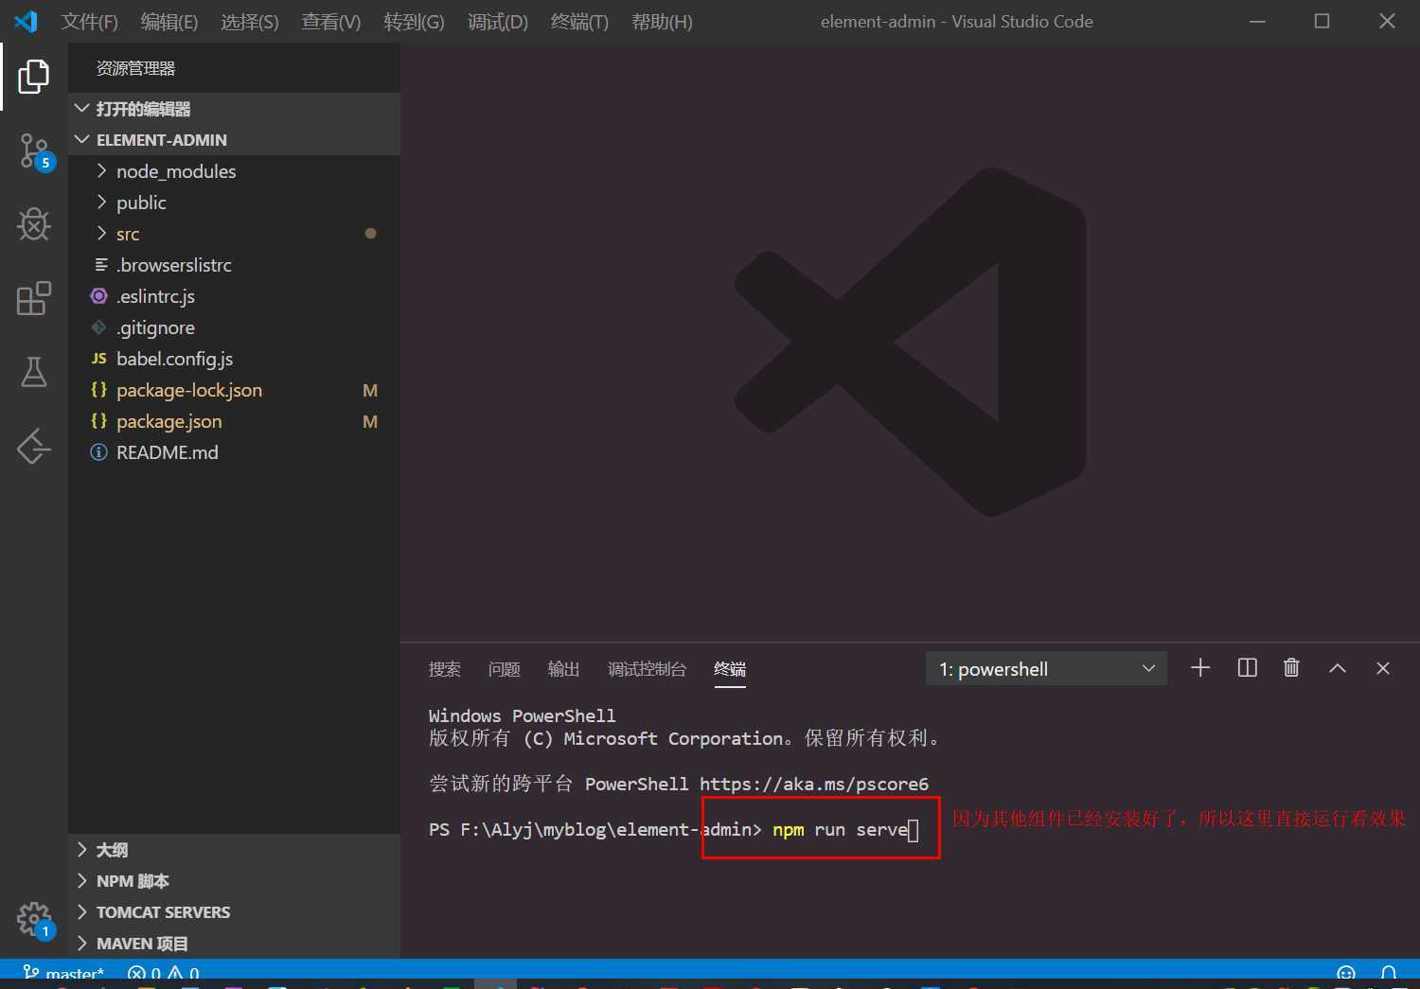Select the 终端 panel tab
Image resolution: width=1420 pixels, height=989 pixels.
[x=730, y=669]
